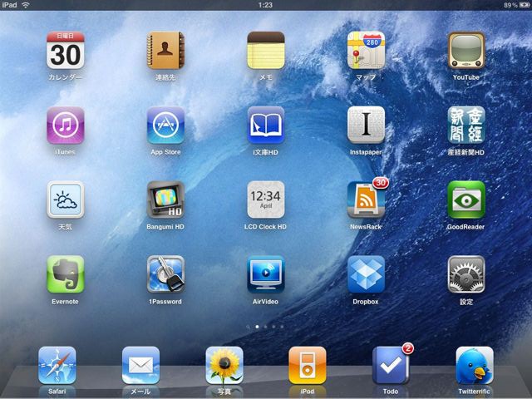Open the Photos sunflower app in dock

pyautogui.click(x=224, y=365)
